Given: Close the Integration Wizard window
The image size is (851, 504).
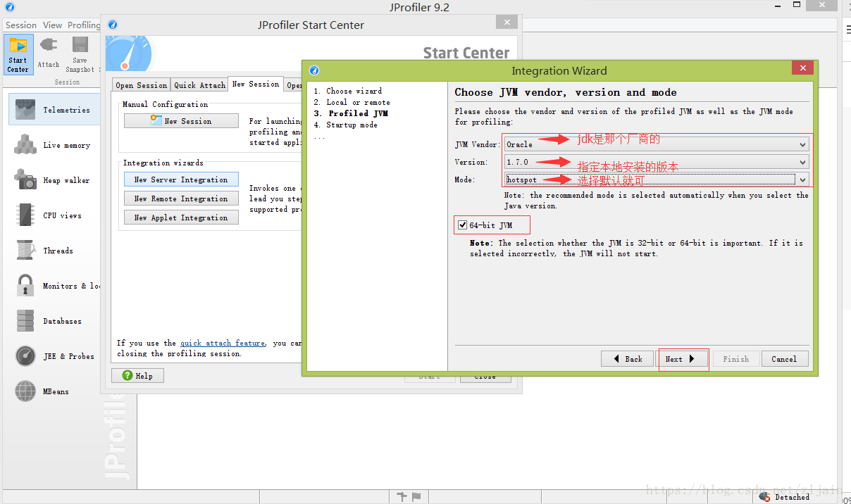Looking at the screenshot, I should coord(802,68).
